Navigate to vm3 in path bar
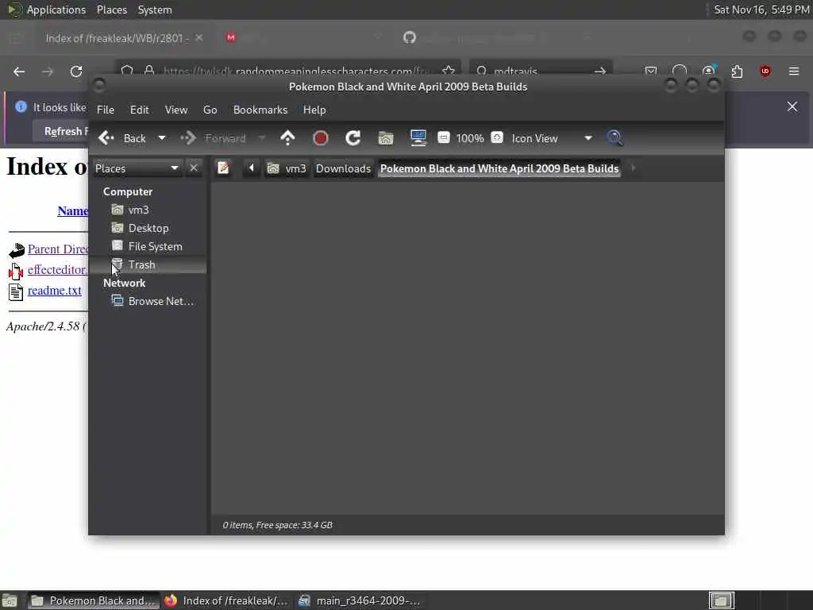The image size is (813, 610). click(286, 168)
